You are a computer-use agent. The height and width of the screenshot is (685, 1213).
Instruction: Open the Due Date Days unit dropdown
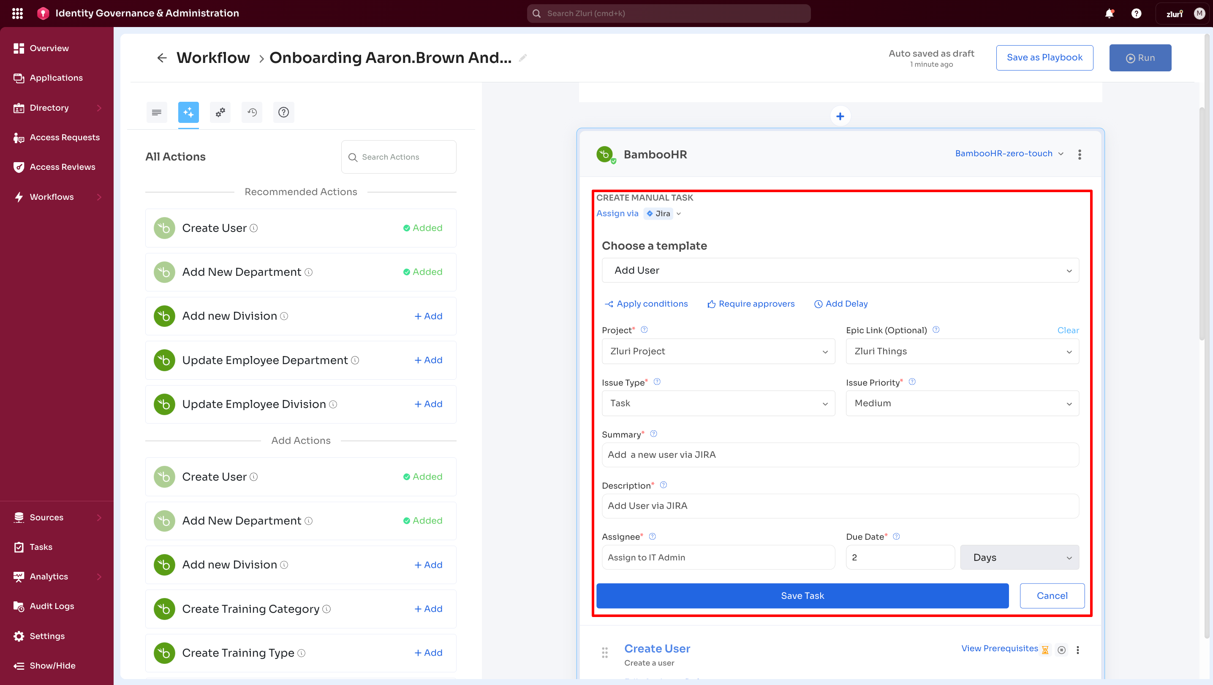[x=1020, y=557]
